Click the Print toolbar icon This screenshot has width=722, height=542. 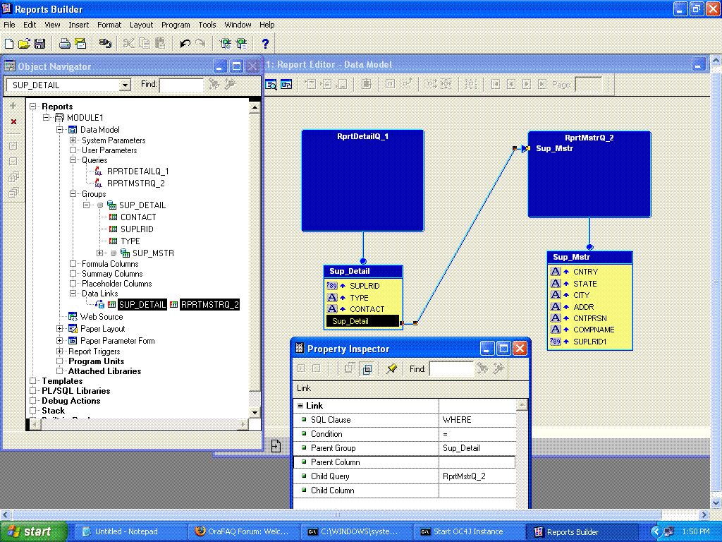[x=64, y=44]
